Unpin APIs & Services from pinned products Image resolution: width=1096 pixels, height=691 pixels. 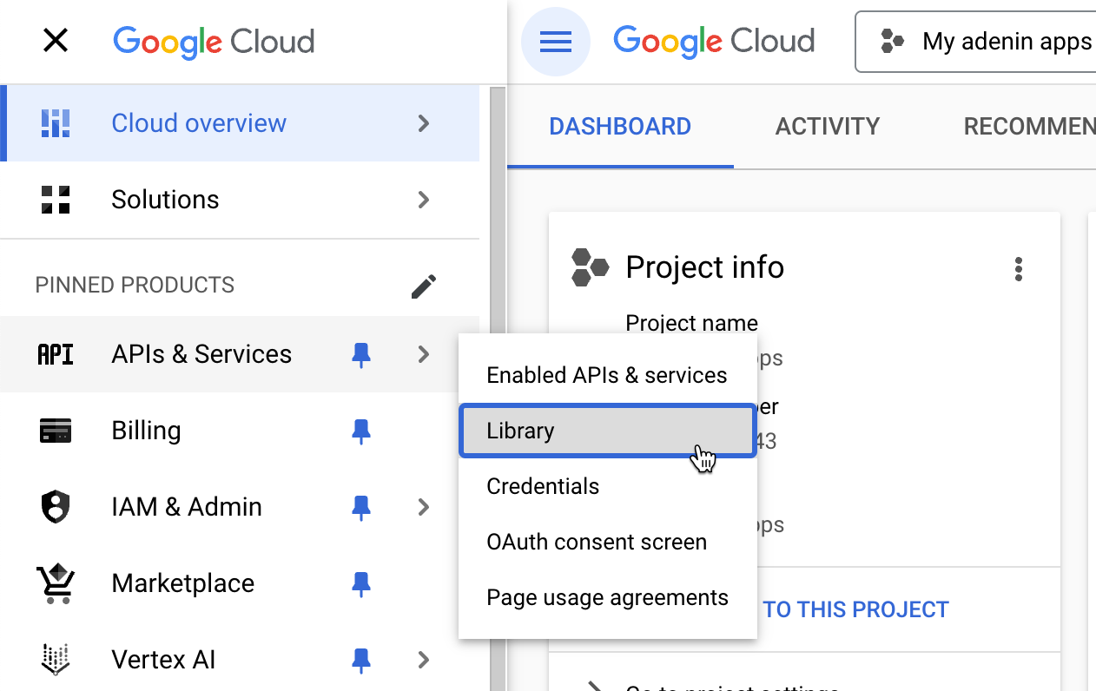pos(361,354)
